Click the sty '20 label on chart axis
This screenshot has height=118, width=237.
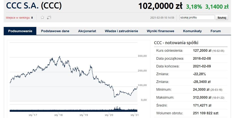109,115
